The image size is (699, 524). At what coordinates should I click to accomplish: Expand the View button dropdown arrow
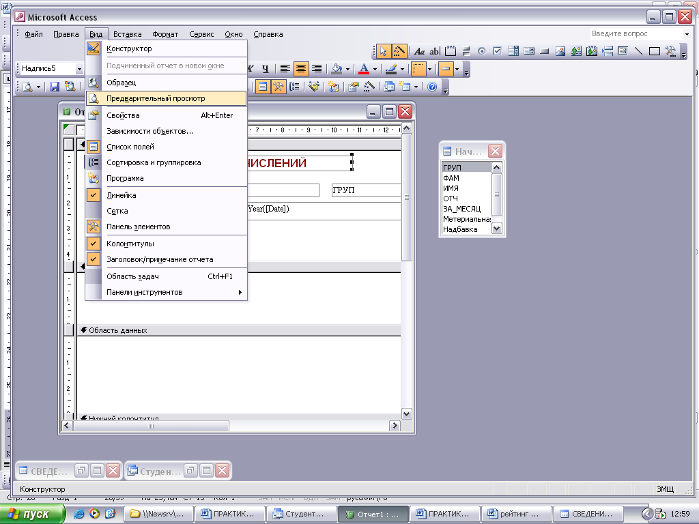tap(38, 87)
